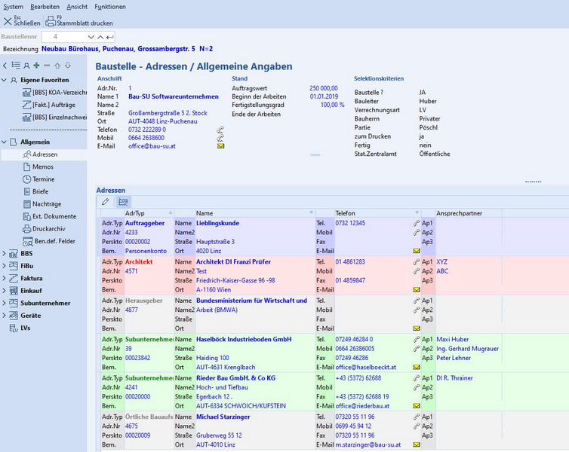Collapse the Allgemein tree section
The image size is (569, 452).
click(x=5, y=142)
